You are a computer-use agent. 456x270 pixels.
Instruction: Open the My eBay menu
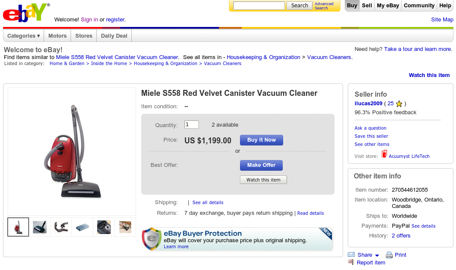coord(388,6)
